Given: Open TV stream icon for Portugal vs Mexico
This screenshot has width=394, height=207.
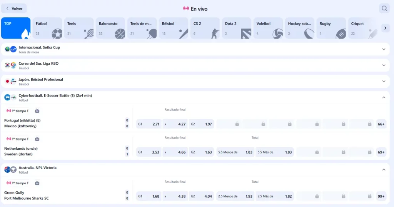Looking at the screenshot, I should click(37, 111).
